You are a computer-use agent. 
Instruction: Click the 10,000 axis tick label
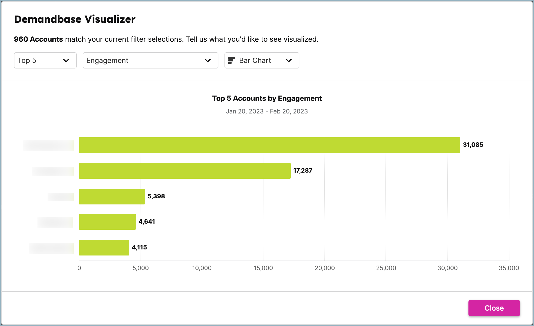pos(202,268)
